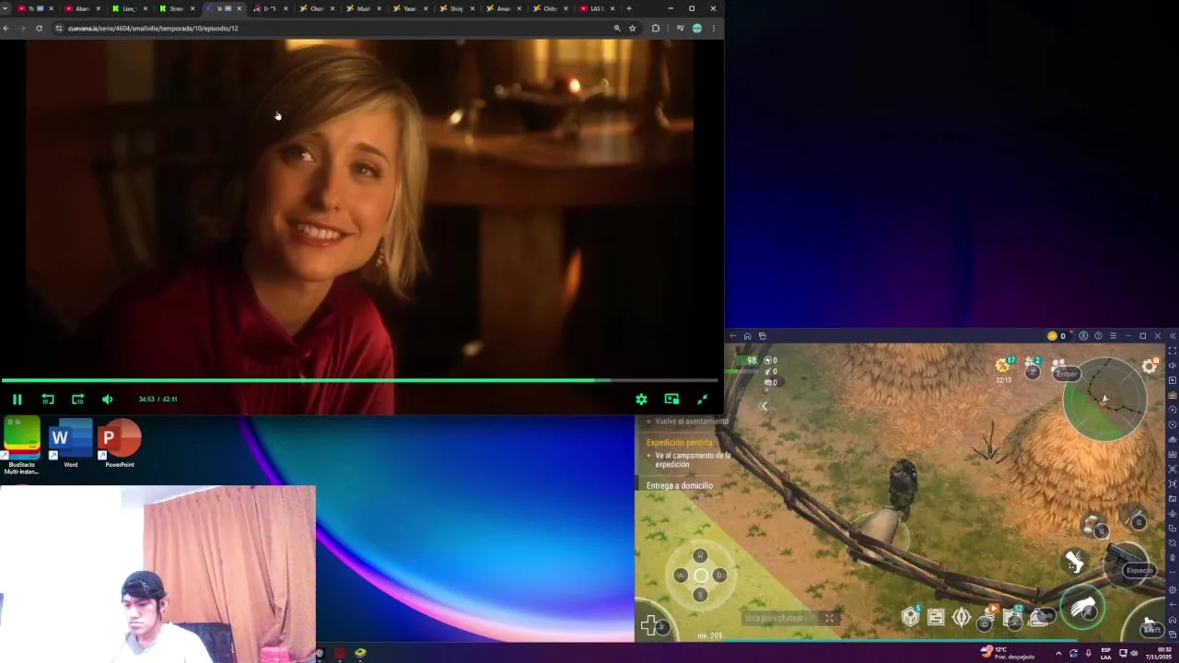Go to BlueStacks home screen icon
The width and height of the screenshot is (1179, 663).
747,336
